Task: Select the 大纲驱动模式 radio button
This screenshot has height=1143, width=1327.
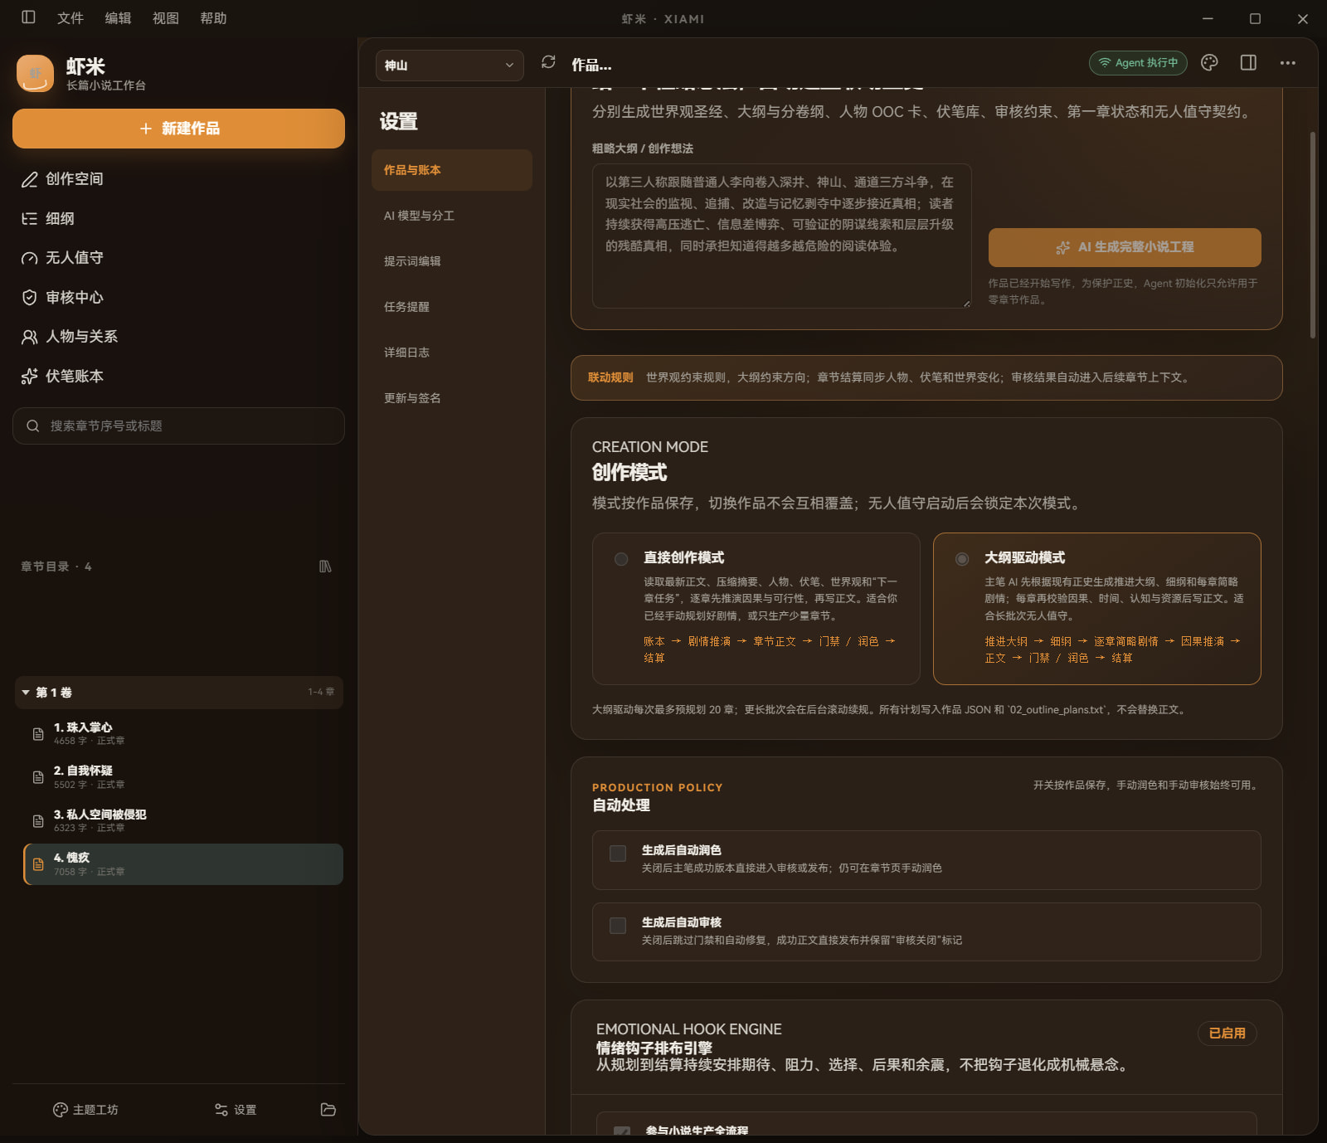Action: (x=962, y=559)
